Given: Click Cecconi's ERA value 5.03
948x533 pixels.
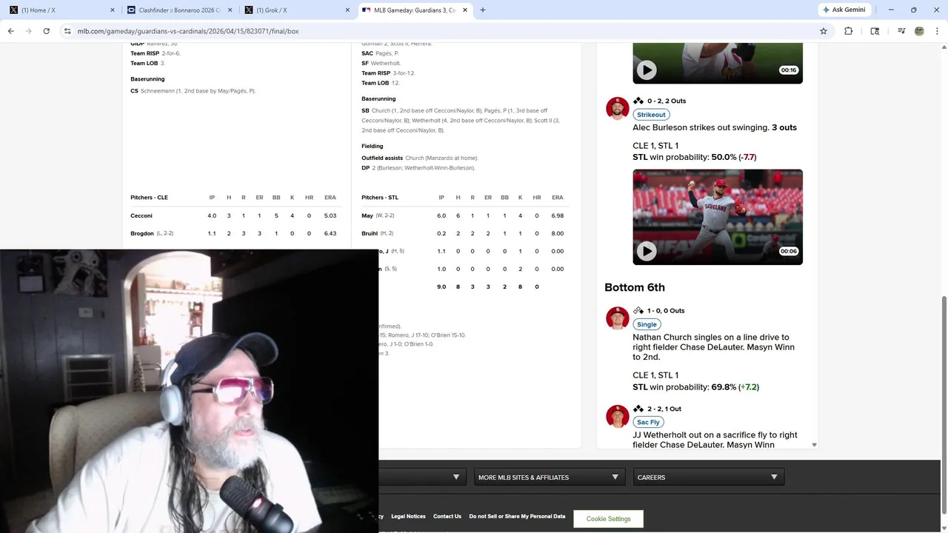Looking at the screenshot, I should point(330,215).
